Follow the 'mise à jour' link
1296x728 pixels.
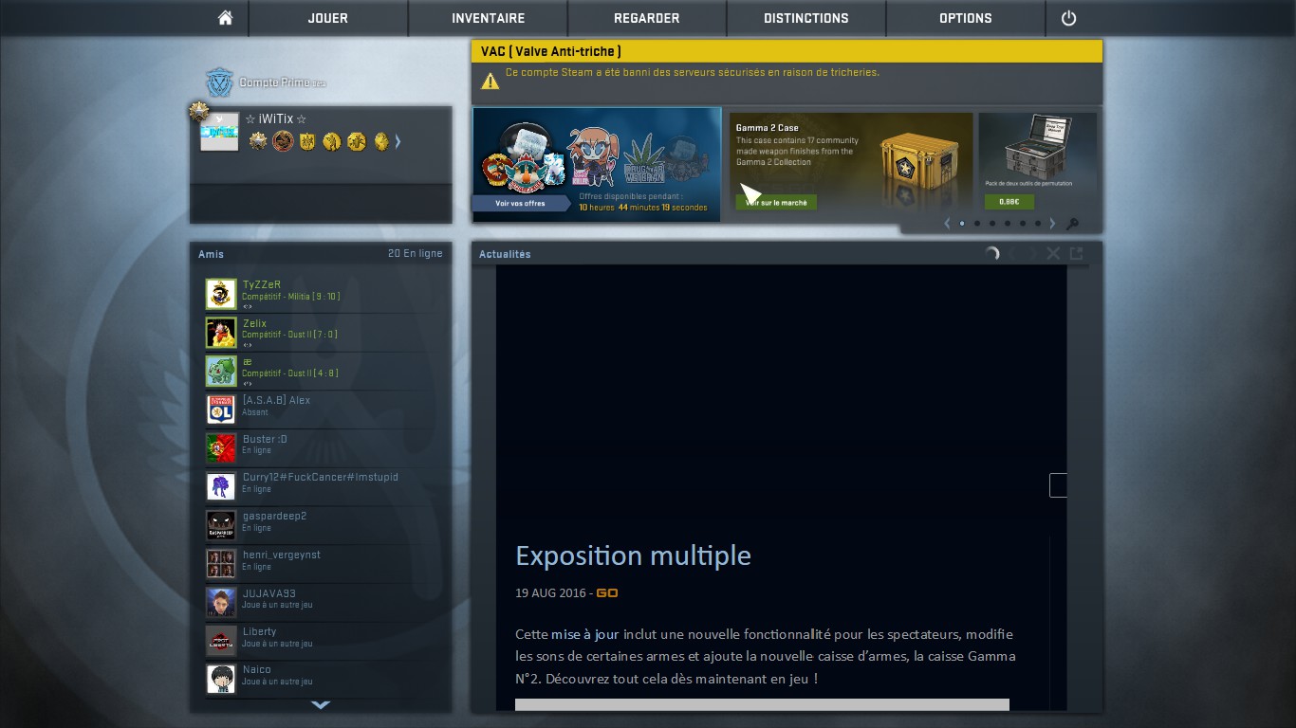pos(584,634)
